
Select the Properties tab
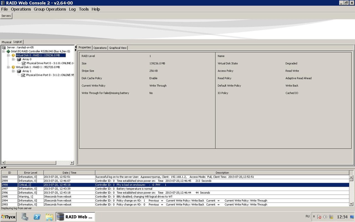pyautogui.click(x=85, y=47)
